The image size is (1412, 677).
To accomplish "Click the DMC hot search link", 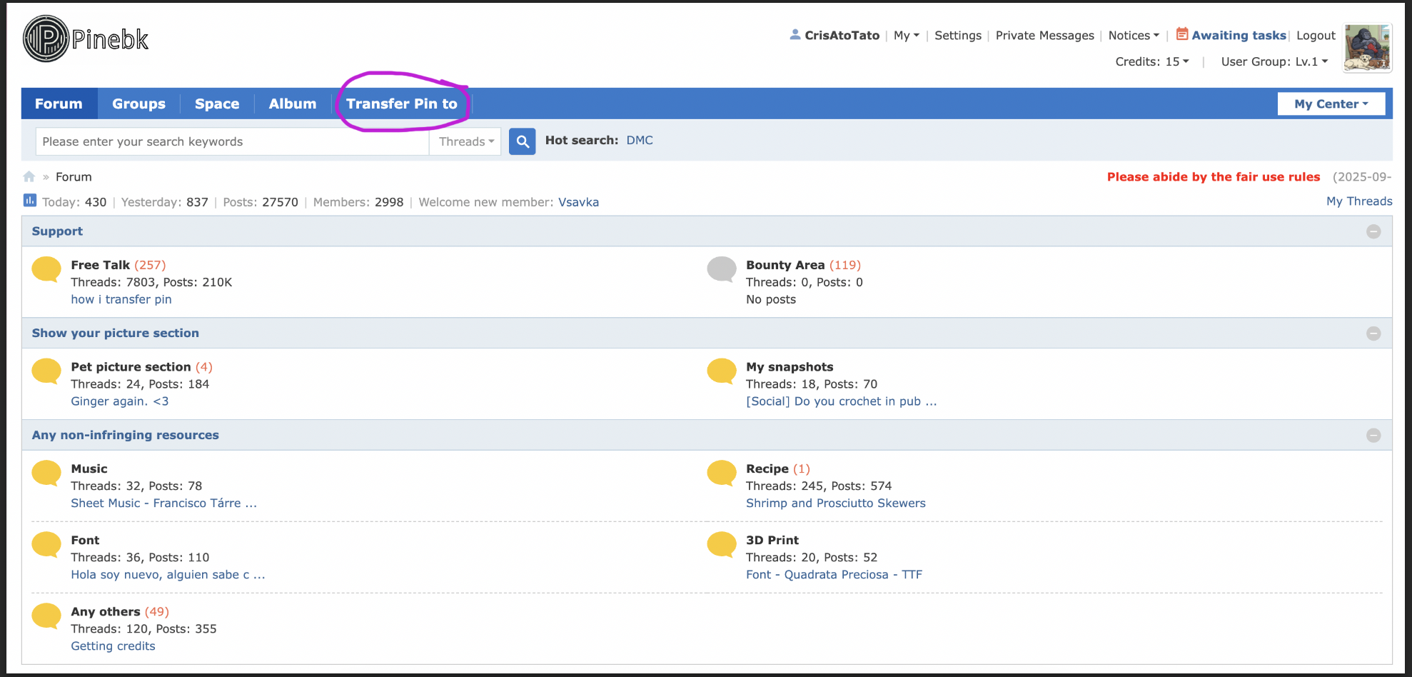I will 640,140.
